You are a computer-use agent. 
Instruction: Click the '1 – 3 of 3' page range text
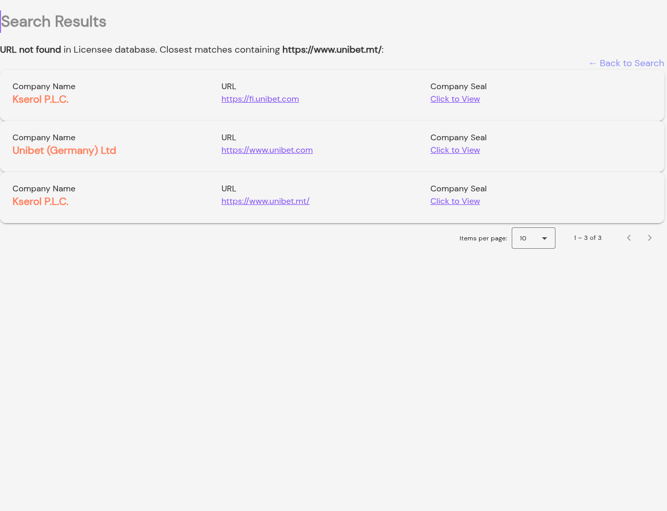[588, 238]
